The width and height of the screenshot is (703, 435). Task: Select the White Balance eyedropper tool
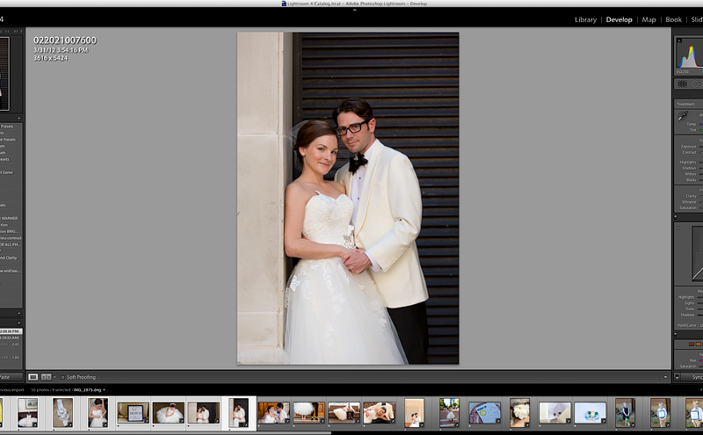click(x=682, y=116)
